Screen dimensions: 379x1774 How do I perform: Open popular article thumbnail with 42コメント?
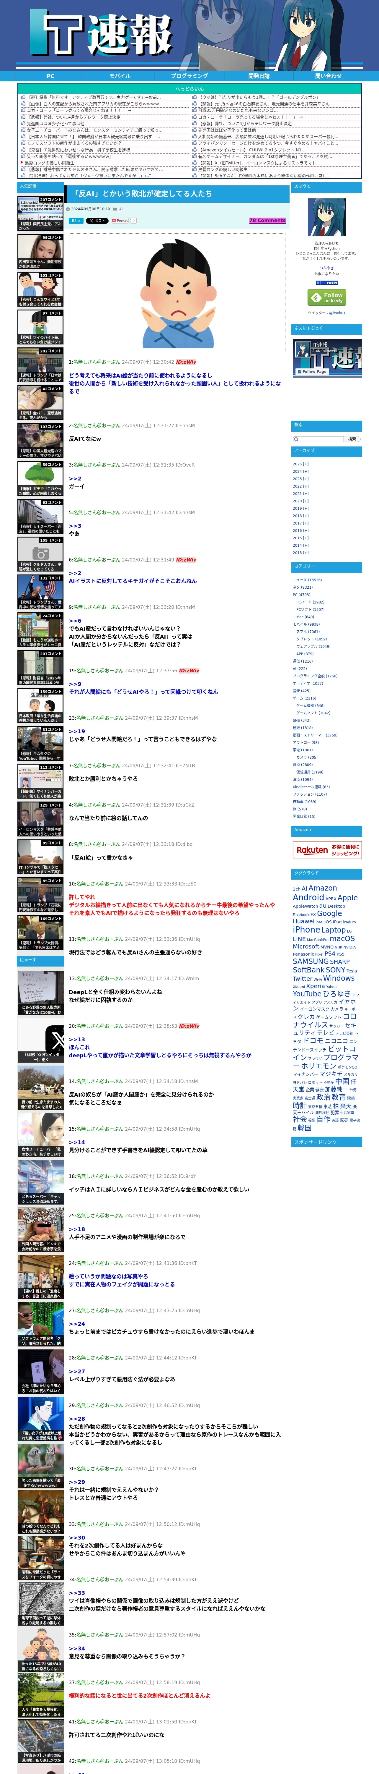[x=40, y=403]
